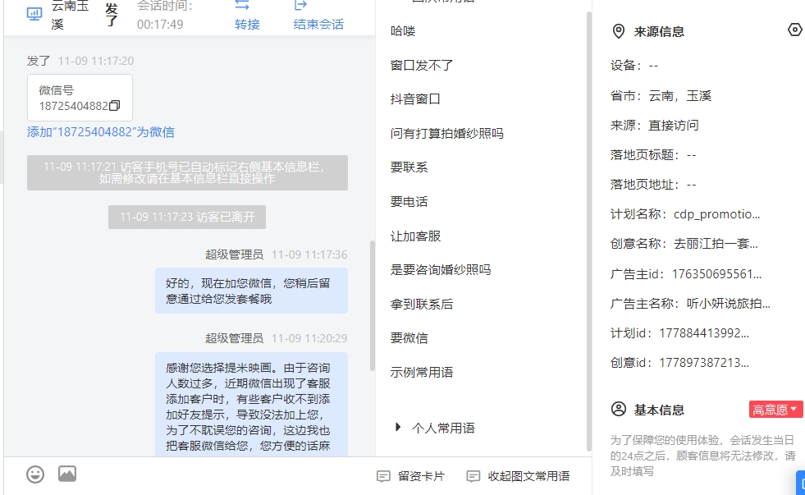Viewport: 805px width, 495px height.
Task: Open the 高意愿 intent level dropdown
Action: click(x=775, y=410)
